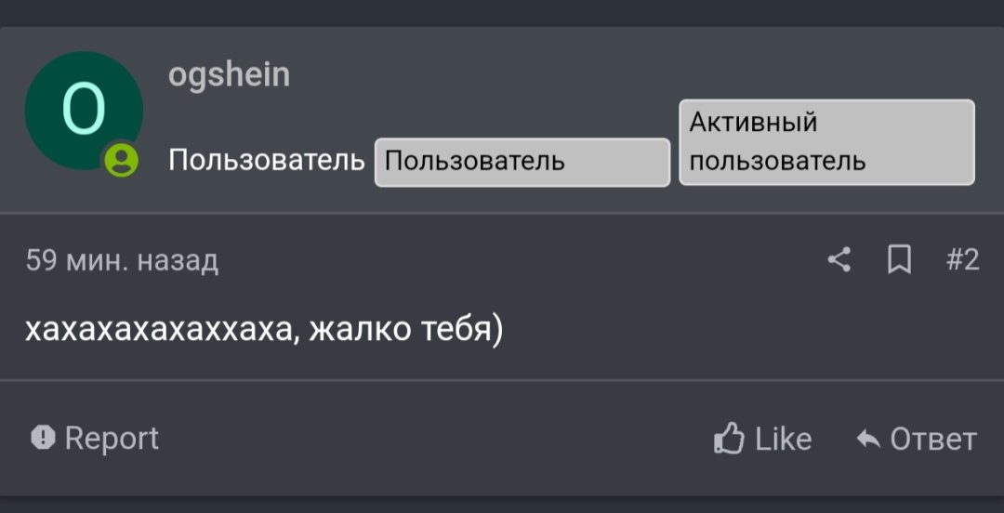Click the words жалко тебя) in the message
This screenshot has width=1004, height=513.
tap(406, 331)
